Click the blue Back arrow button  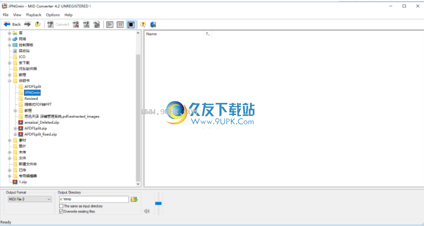[12, 24]
